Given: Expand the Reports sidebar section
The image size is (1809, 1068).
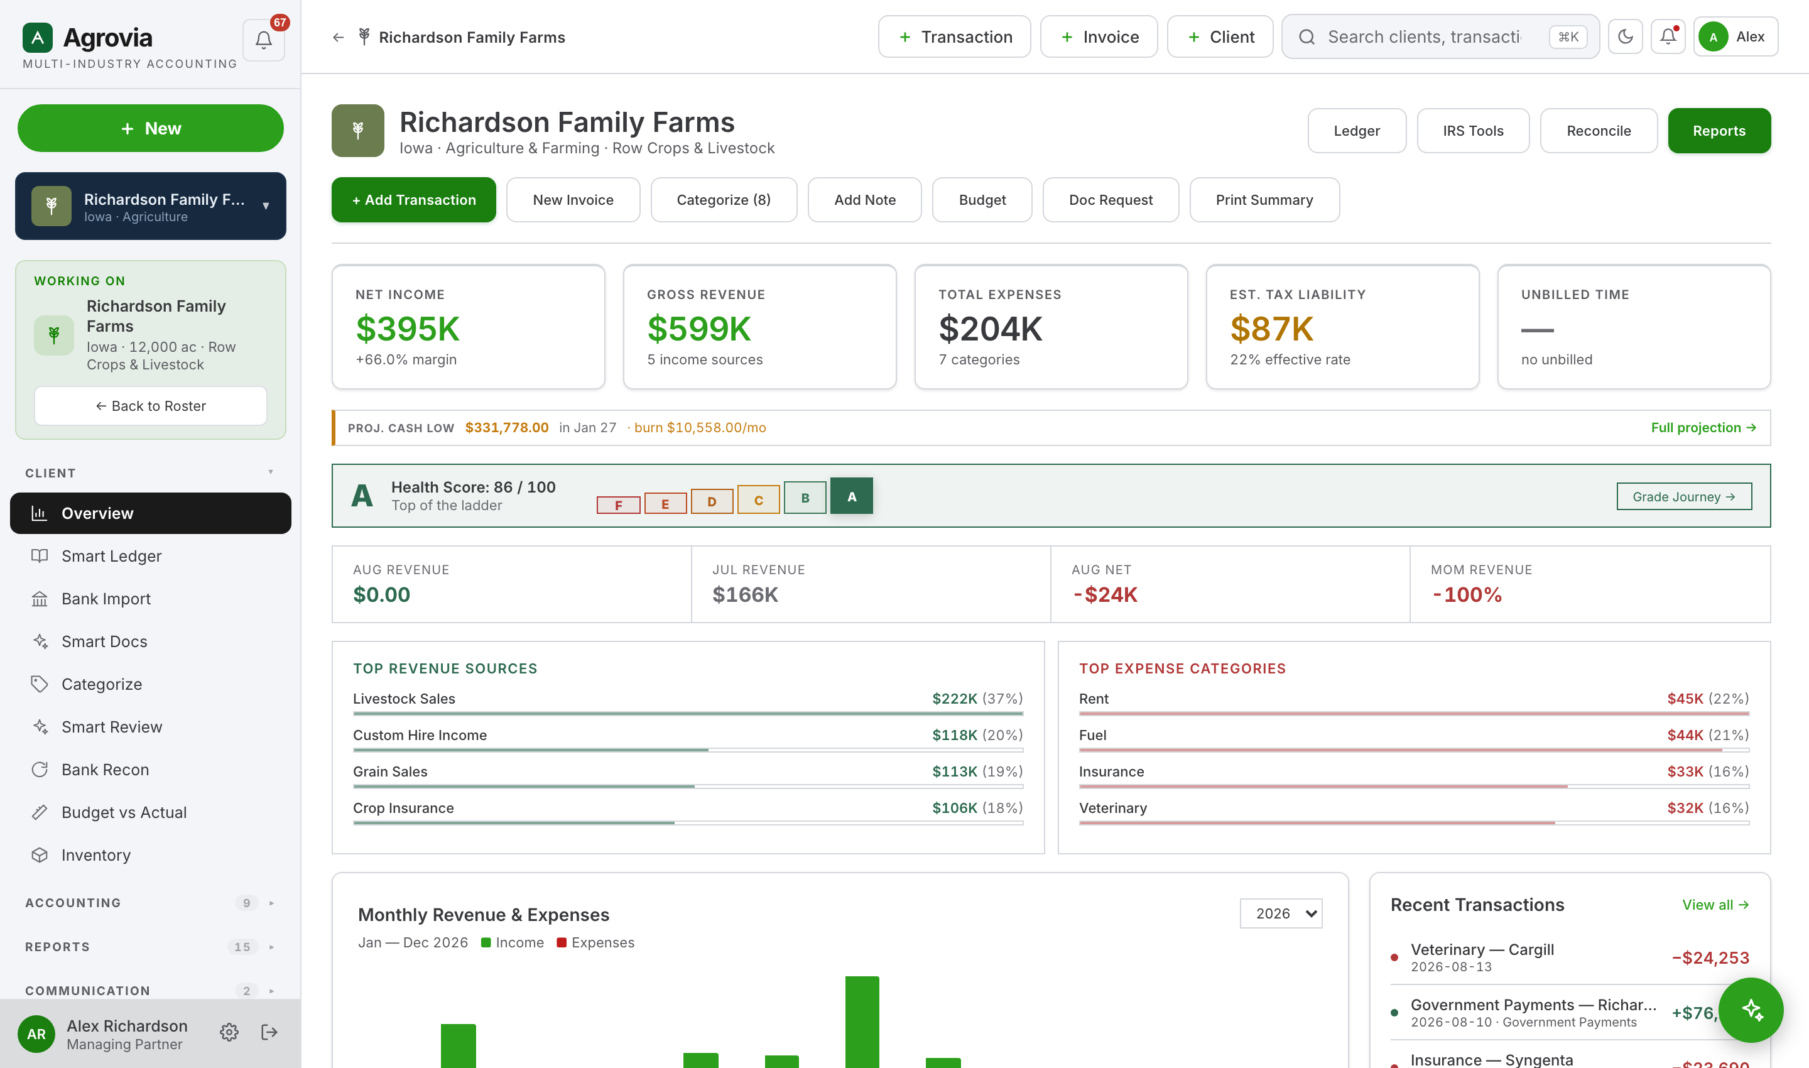Looking at the screenshot, I should point(150,946).
